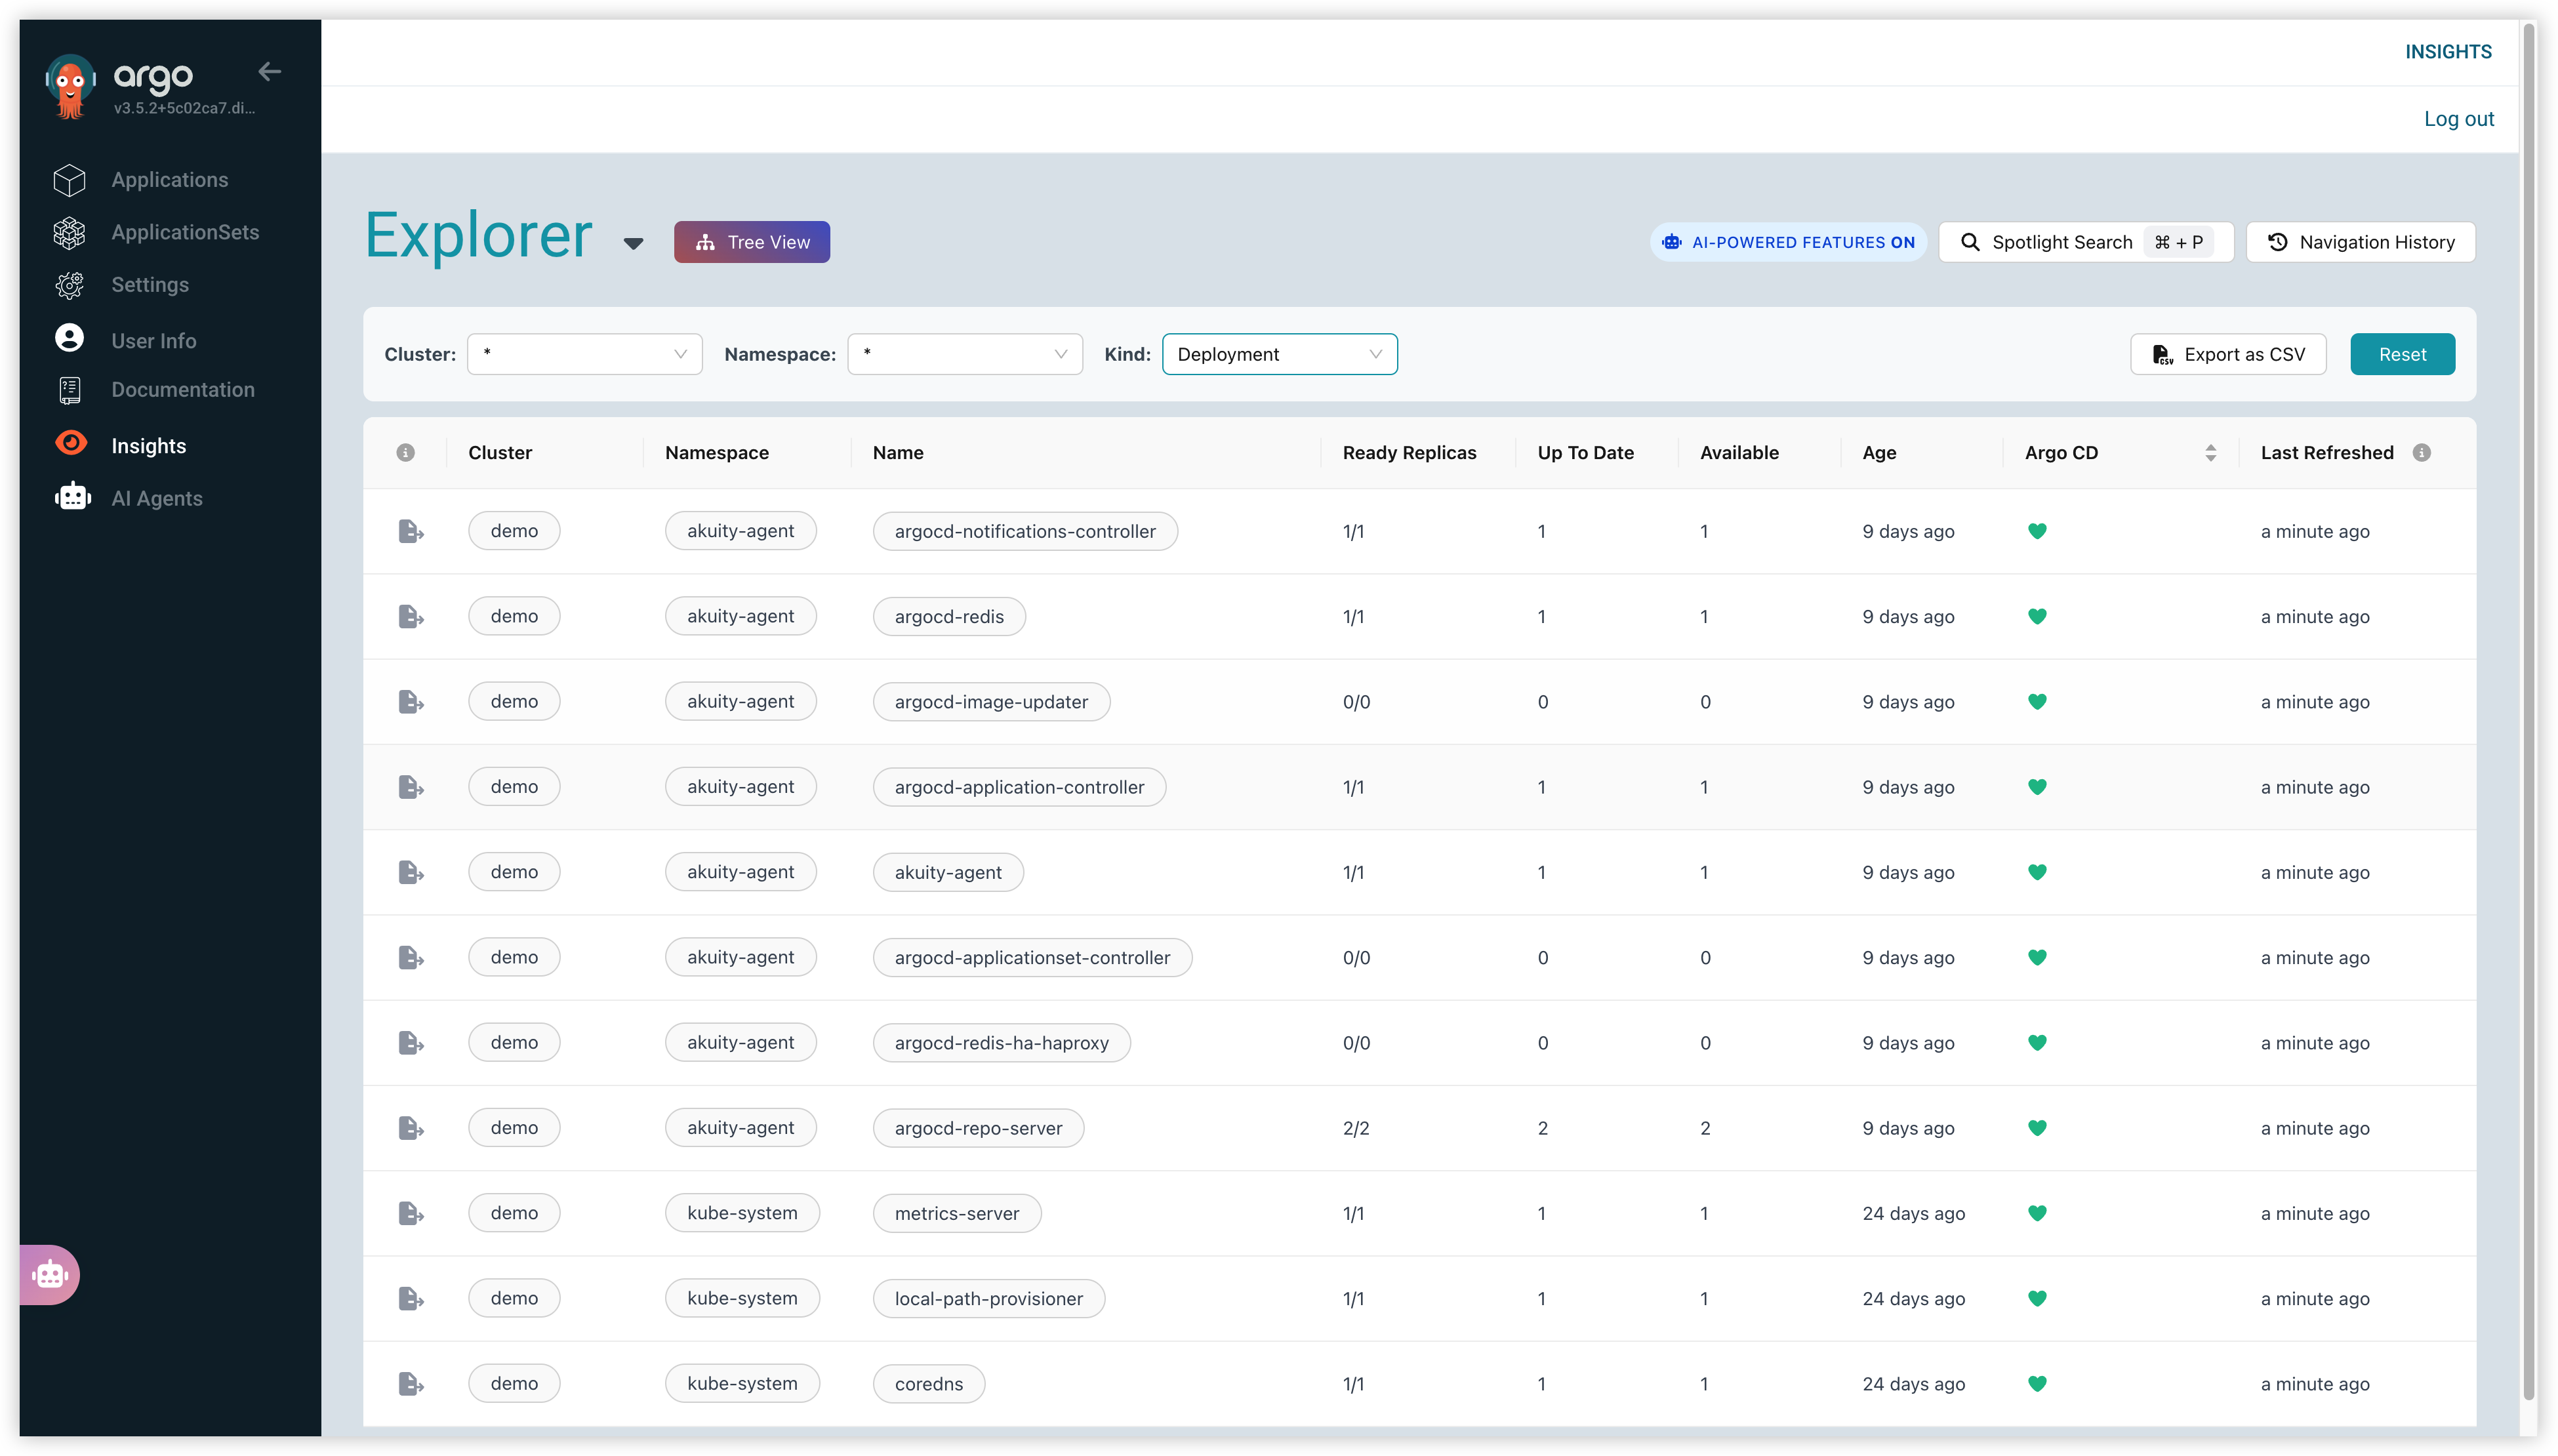
Task: Select Insights in the sidebar
Action: click(149, 446)
